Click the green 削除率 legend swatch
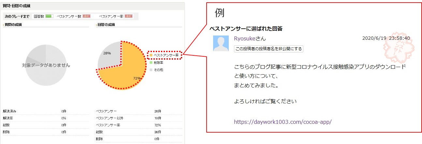 (x=151, y=62)
